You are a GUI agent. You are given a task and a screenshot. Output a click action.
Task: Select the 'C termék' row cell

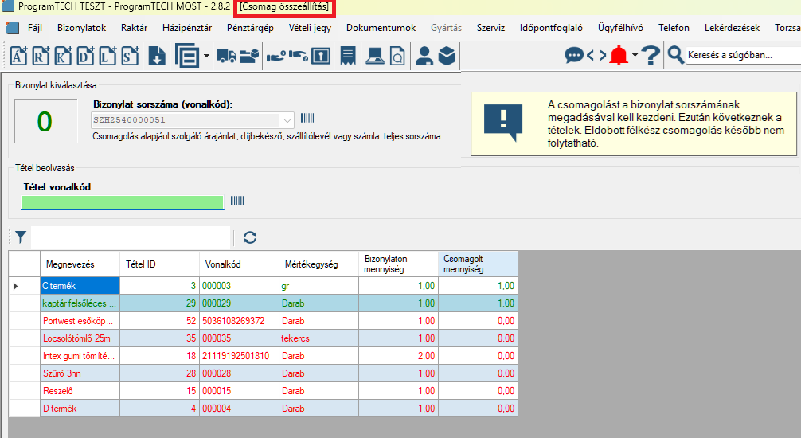pos(80,286)
